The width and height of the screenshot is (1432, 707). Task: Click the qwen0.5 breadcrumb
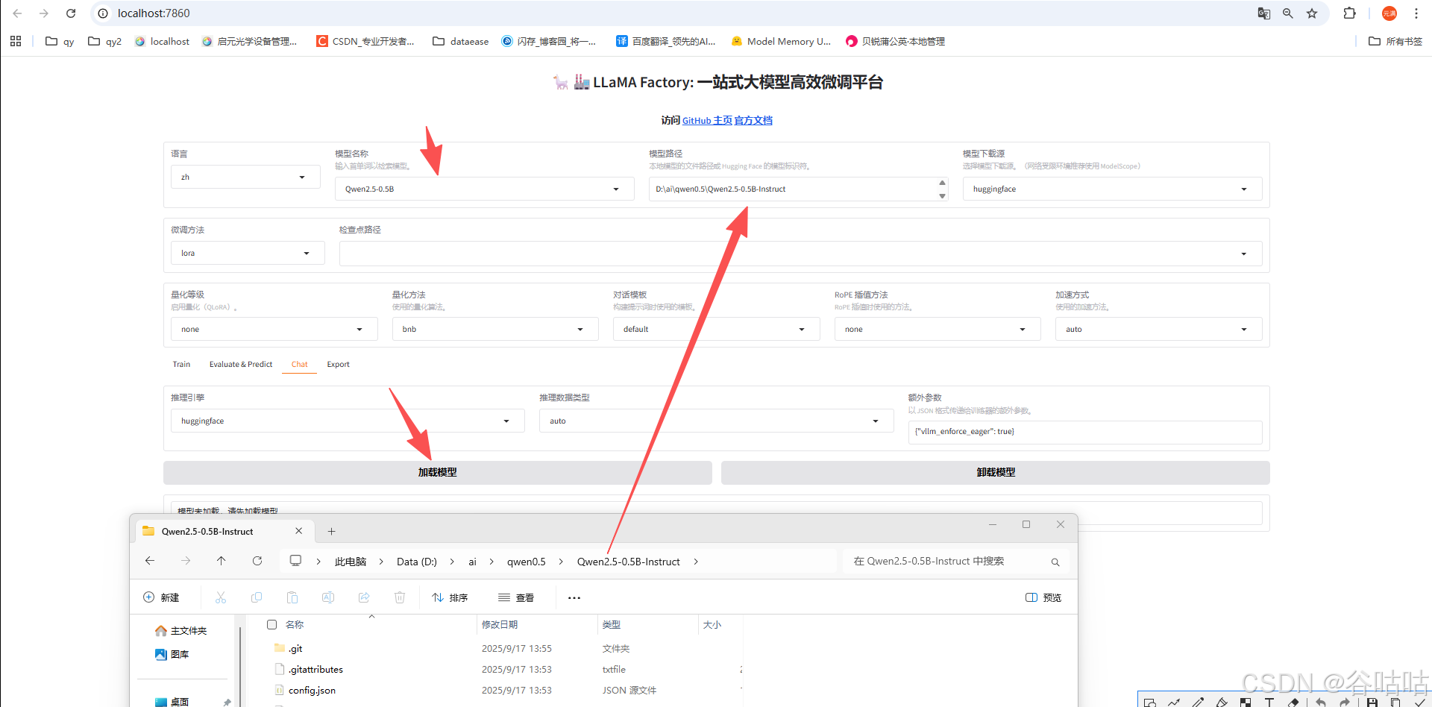point(526,562)
